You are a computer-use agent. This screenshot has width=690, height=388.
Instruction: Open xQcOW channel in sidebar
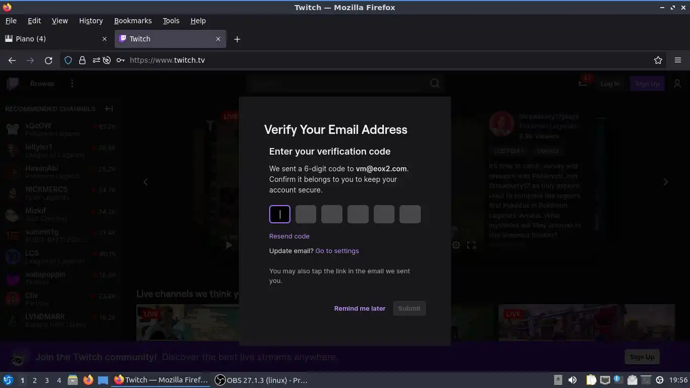(61, 129)
